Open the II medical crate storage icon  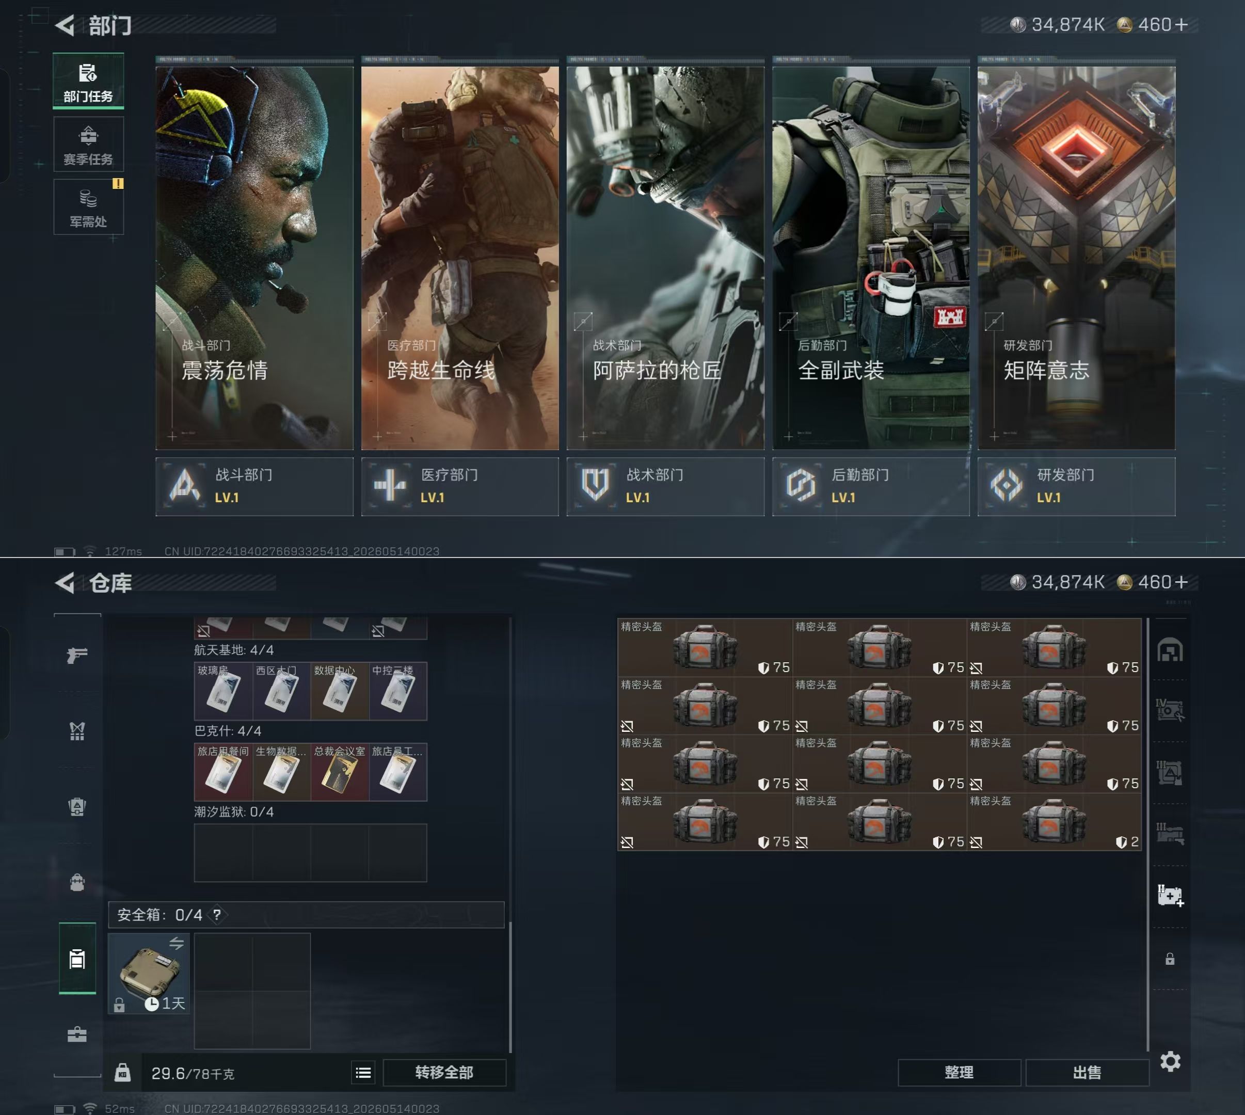point(1170,895)
